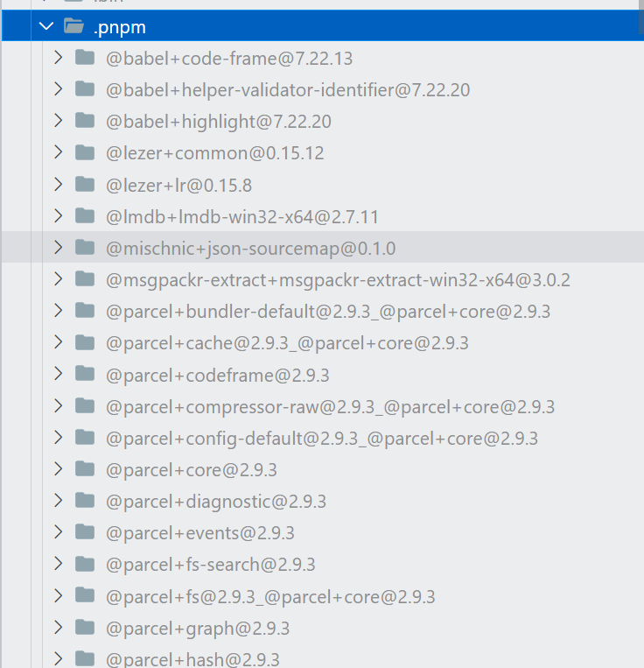
Task: Select @parcel+cache@2.9.3_@parcel+core@2.9.3 text
Action: pos(287,343)
